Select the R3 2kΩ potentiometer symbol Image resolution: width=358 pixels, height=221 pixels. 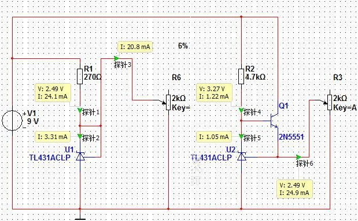point(330,103)
